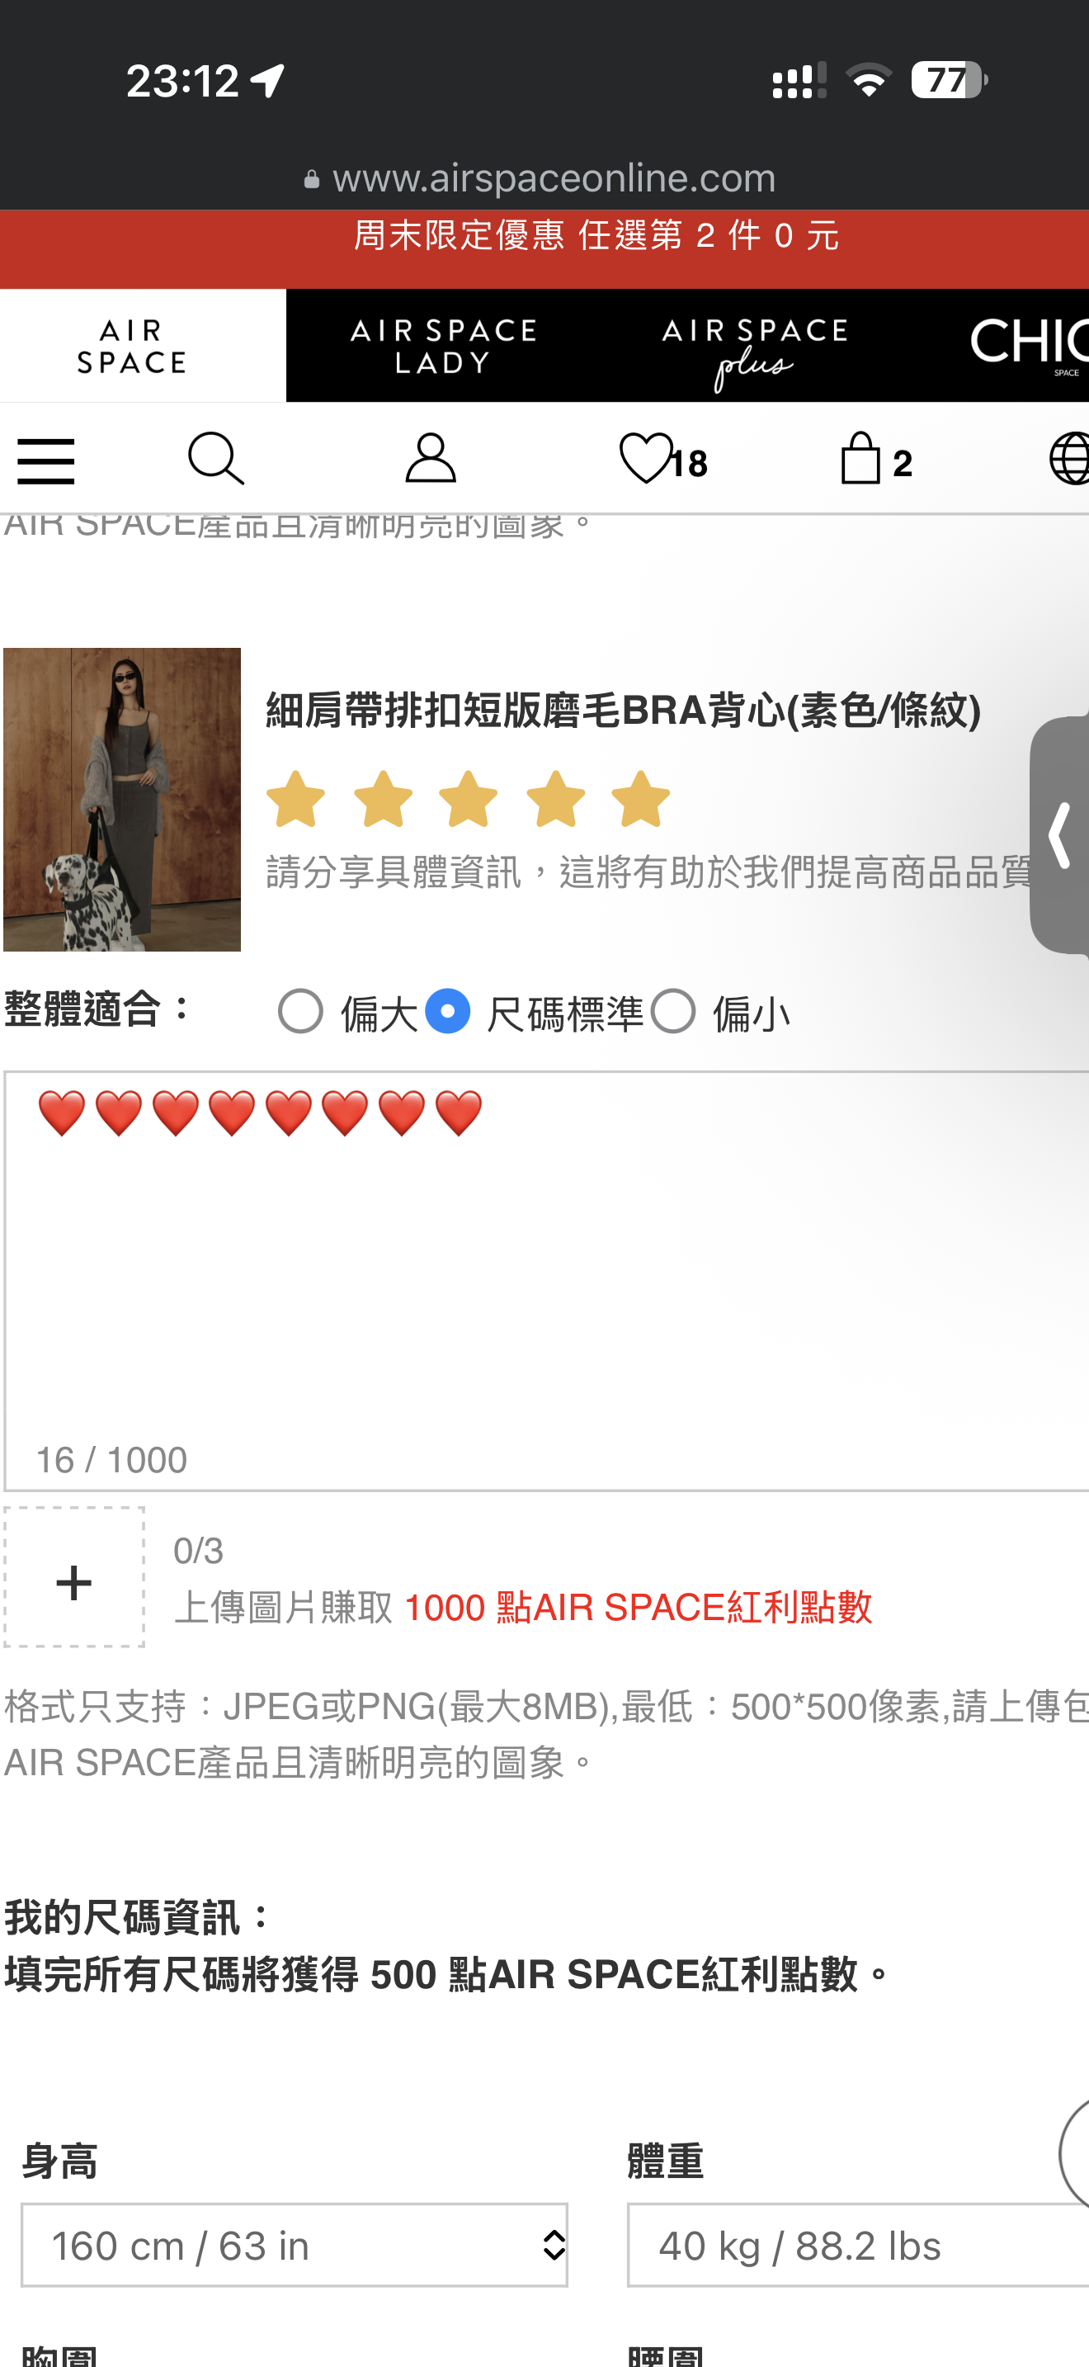
Task: Open the 身高 160 cm dropdown
Action: coord(294,2245)
